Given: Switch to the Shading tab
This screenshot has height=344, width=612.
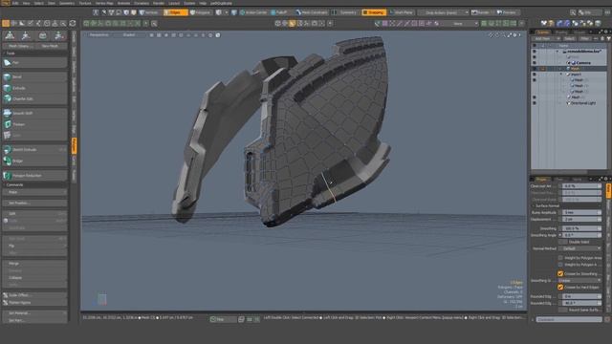Looking at the screenshot, I should click(560, 32).
